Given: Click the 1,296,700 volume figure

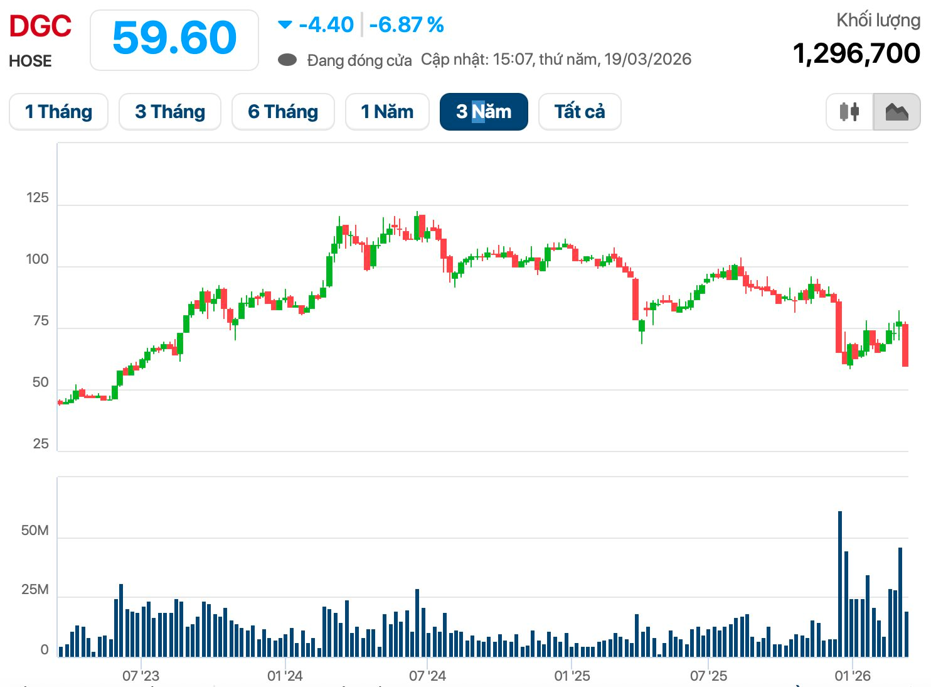Looking at the screenshot, I should pyautogui.click(x=856, y=53).
